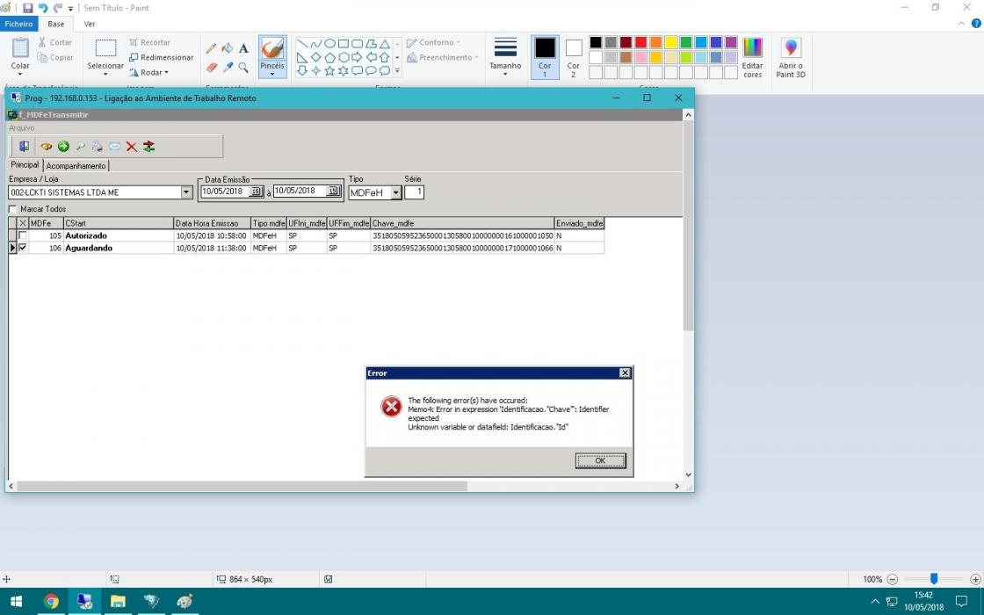Open the Tipo MDFeH dropdown
The width and height of the screenshot is (984, 615).
(396, 192)
